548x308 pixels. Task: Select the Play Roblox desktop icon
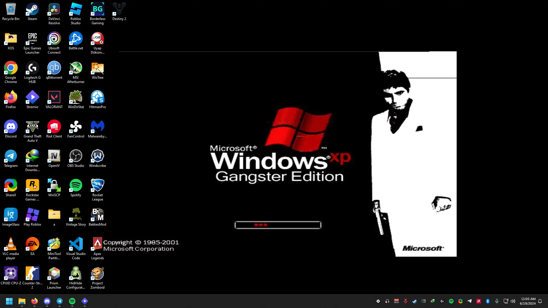click(32, 218)
